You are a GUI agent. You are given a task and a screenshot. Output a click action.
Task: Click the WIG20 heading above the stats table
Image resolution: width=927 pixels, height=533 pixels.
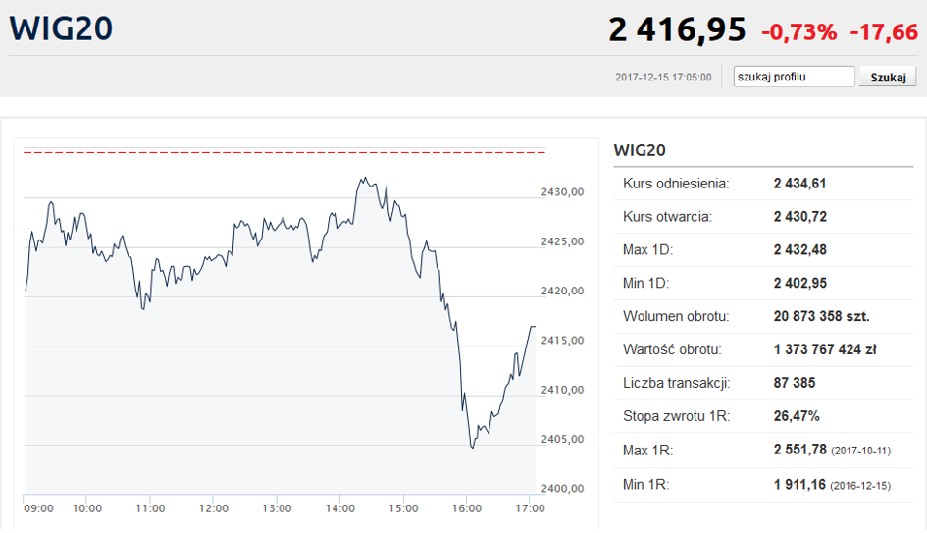(640, 150)
